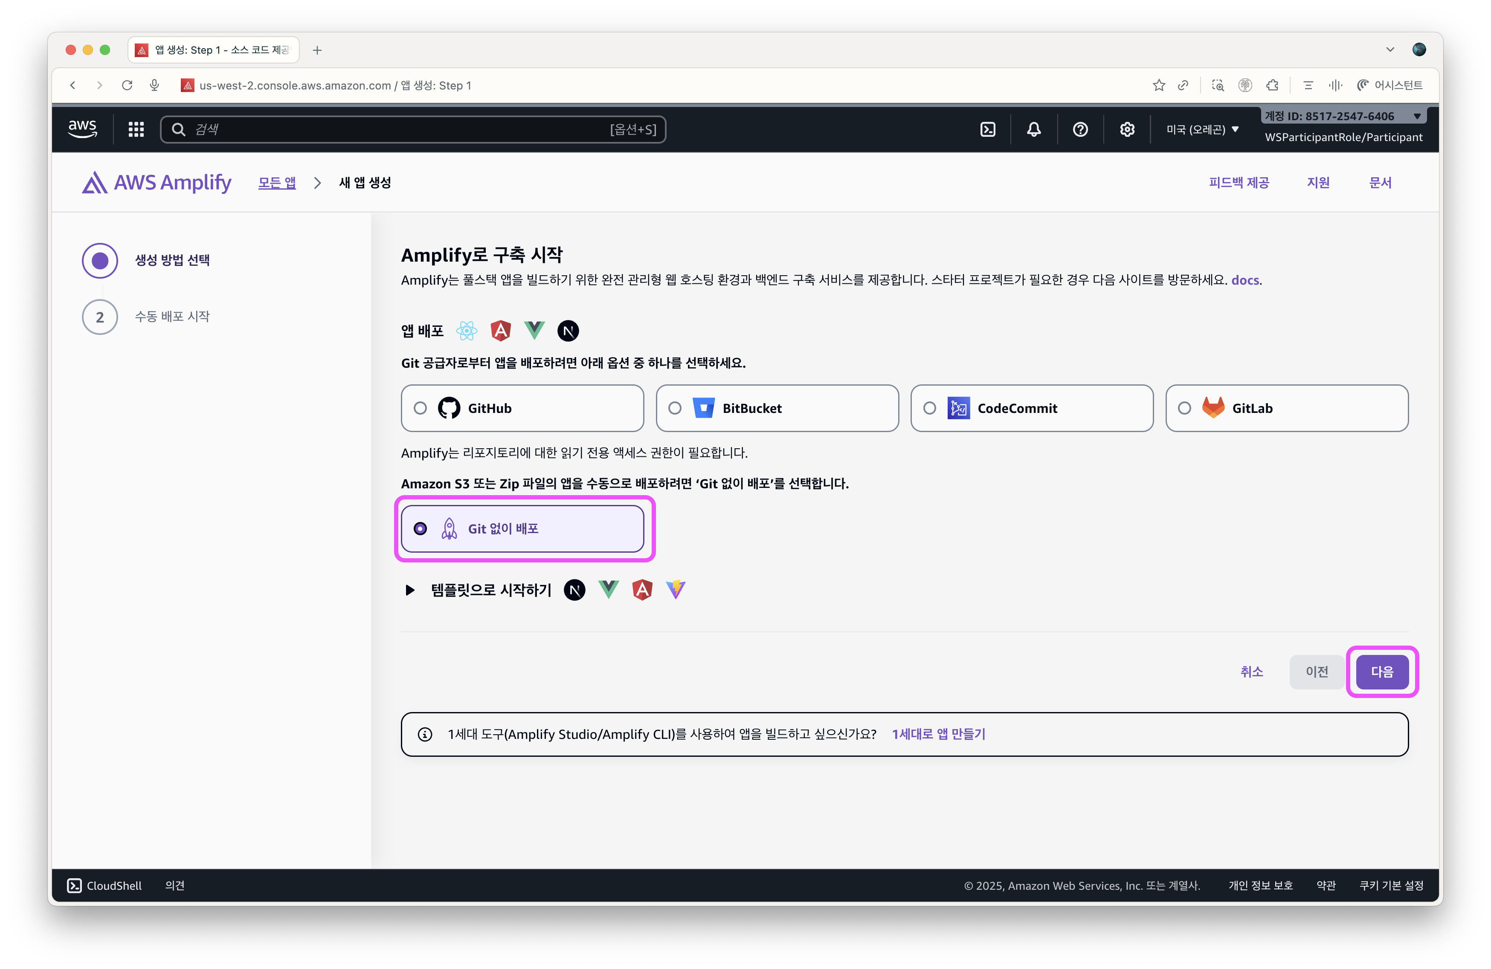Click the browser address bar URL
1491x969 pixels.
(335, 85)
